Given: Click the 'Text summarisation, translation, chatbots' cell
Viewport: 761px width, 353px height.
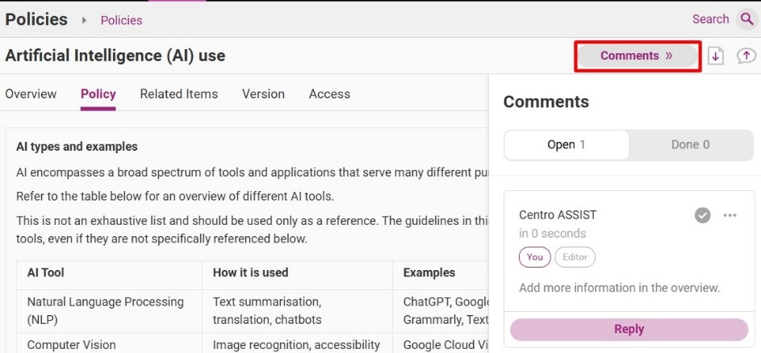Looking at the screenshot, I should [297, 311].
